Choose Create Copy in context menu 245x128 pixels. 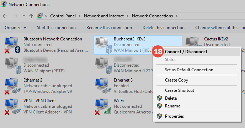coord(197,80)
